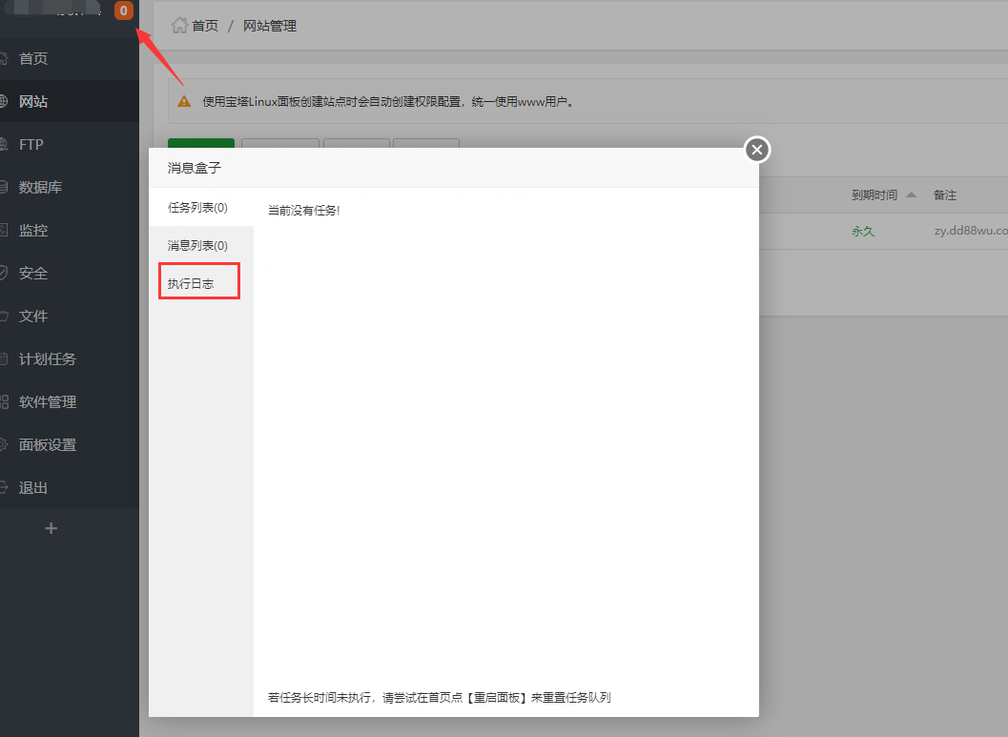The height and width of the screenshot is (737, 1008).
Task: Click 当前没有任务! message text
Action: tap(303, 210)
